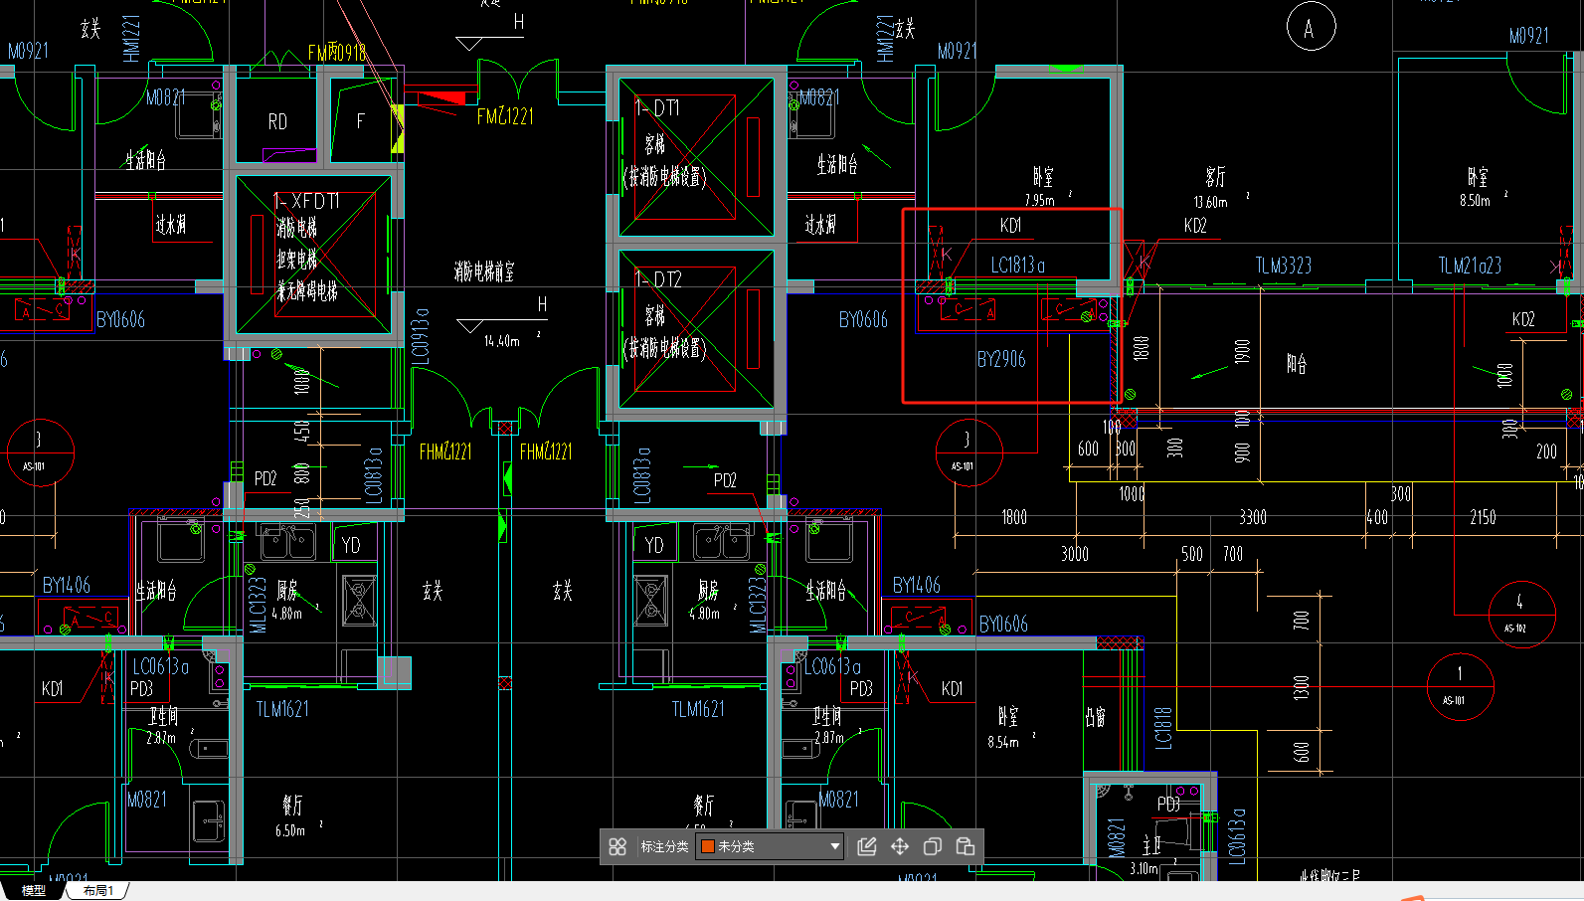Click the 凸窗 bay window label
The image size is (1584, 901).
coord(1095,718)
